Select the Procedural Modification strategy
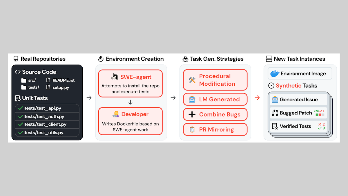 (215, 80)
